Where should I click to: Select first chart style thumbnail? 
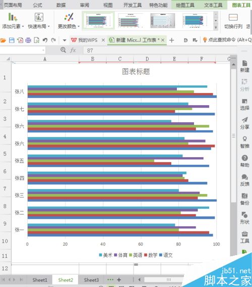click(x=98, y=20)
